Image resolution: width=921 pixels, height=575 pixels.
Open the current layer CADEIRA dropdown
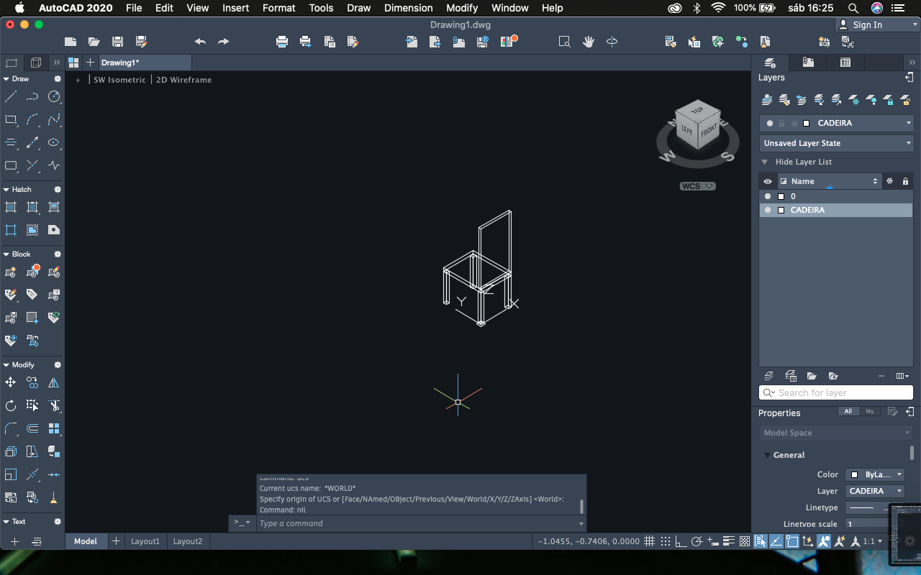pyautogui.click(x=837, y=123)
